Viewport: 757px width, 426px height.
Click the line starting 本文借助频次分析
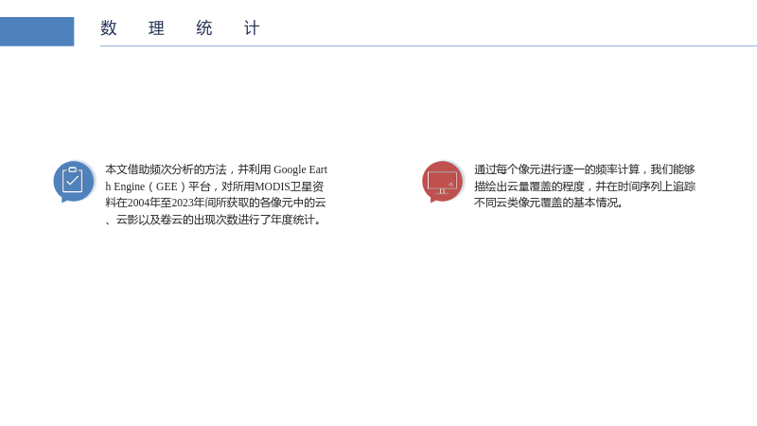coord(217,169)
